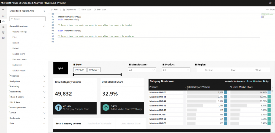275x133 pixels.
Task: Toggle the East region slicer
Action: pos(233,70)
